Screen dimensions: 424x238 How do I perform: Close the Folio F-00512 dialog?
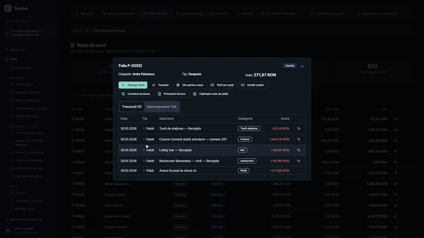(302, 66)
